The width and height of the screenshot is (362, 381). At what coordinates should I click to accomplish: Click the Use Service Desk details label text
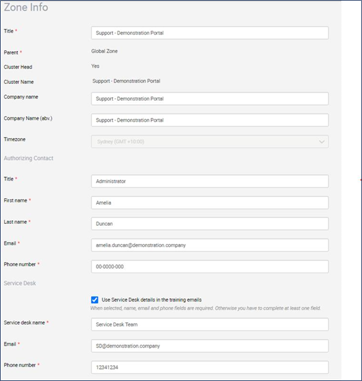coord(151,300)
